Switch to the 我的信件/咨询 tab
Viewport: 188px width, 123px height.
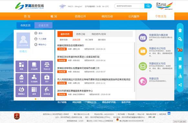click(99, 34)
